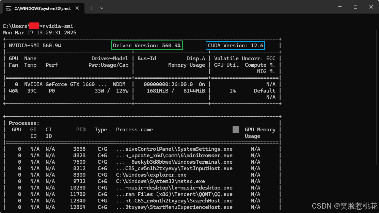Close the terminal window
This screenshot has width=379, height=213.
point(371,7)
